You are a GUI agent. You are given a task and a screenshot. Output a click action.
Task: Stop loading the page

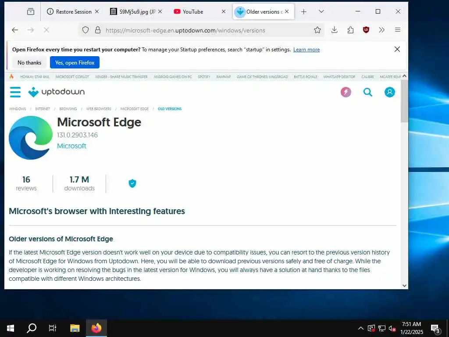(x=46, y=30)
